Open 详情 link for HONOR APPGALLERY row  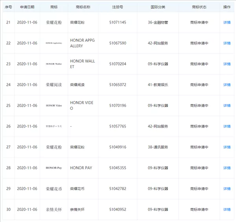[227, 43]
